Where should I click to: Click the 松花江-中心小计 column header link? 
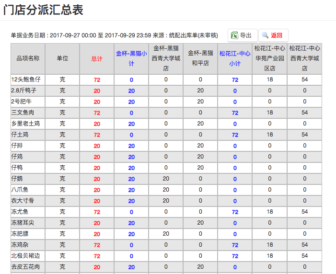[x=235, y=58]
